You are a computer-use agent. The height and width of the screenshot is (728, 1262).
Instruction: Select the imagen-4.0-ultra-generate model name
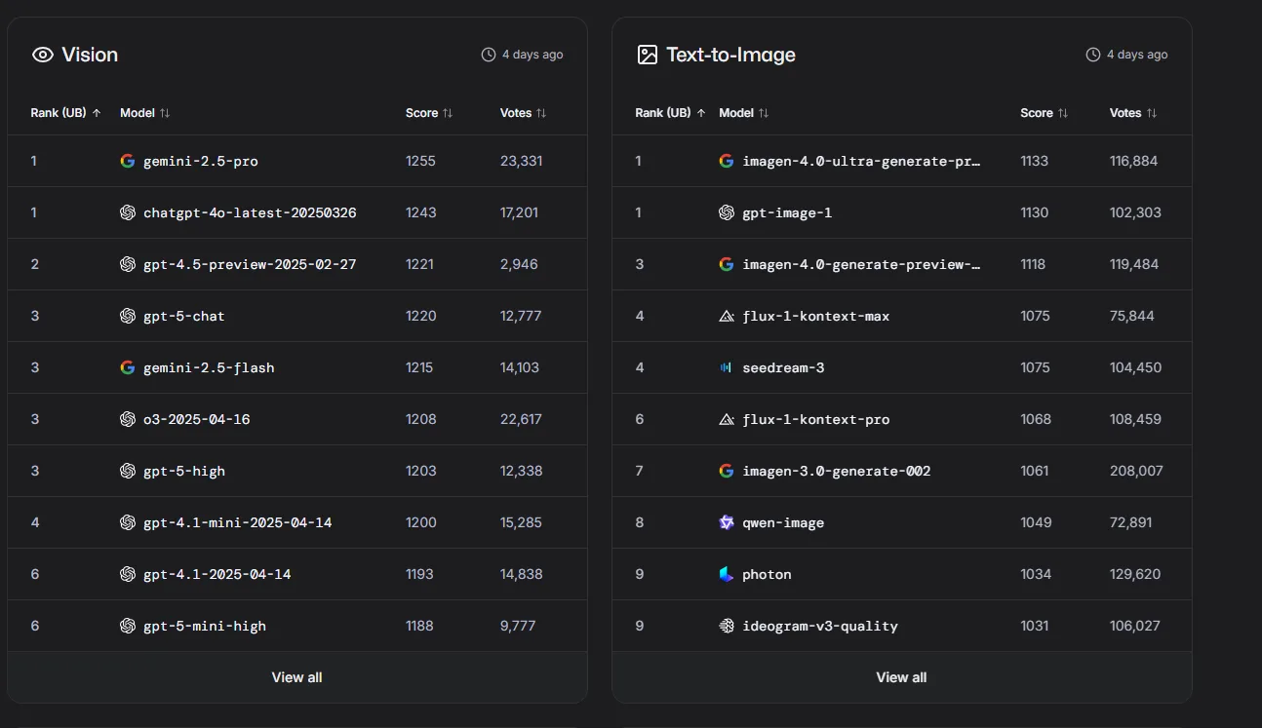[861, 161]
